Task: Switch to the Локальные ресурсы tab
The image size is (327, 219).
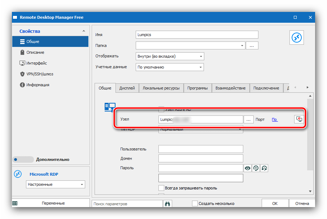Action: [161, 88]
